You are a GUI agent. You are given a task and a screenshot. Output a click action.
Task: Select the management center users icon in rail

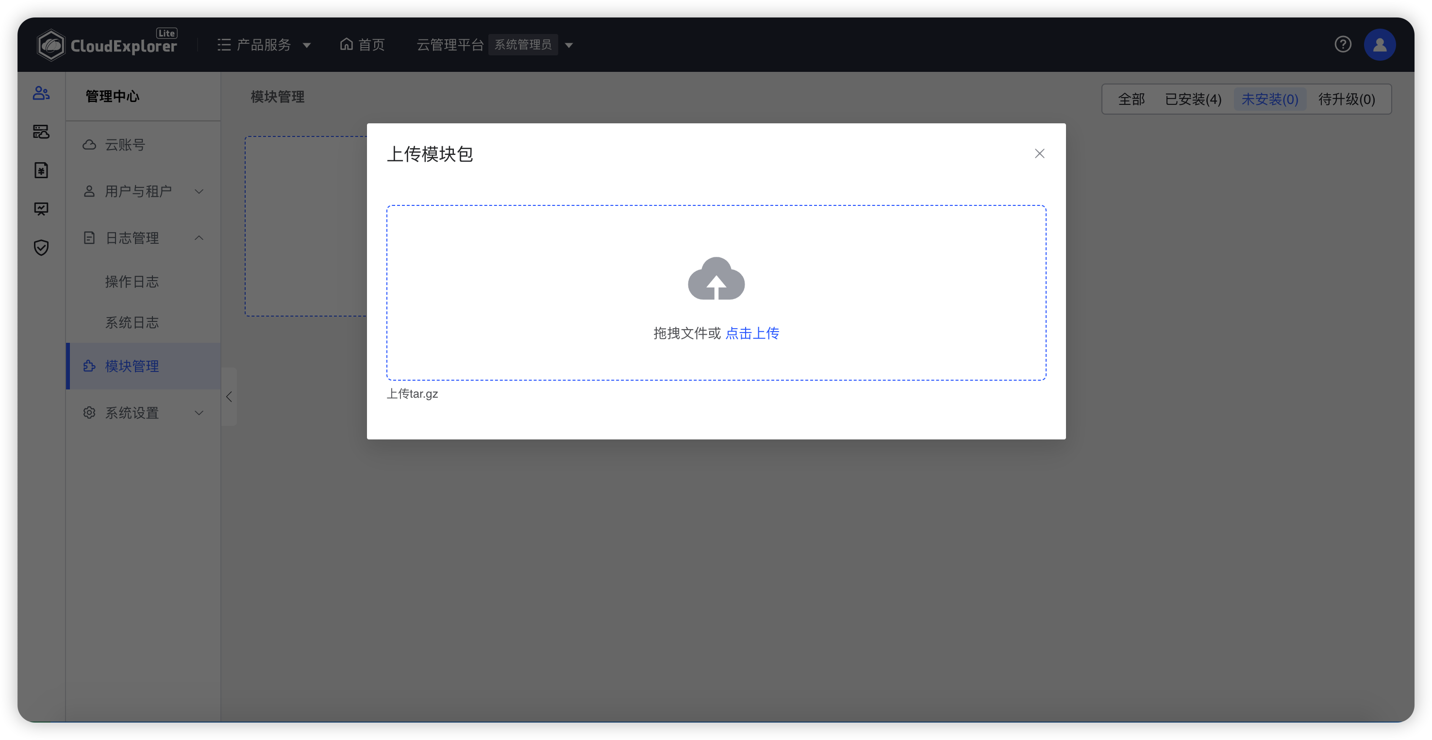41,93
